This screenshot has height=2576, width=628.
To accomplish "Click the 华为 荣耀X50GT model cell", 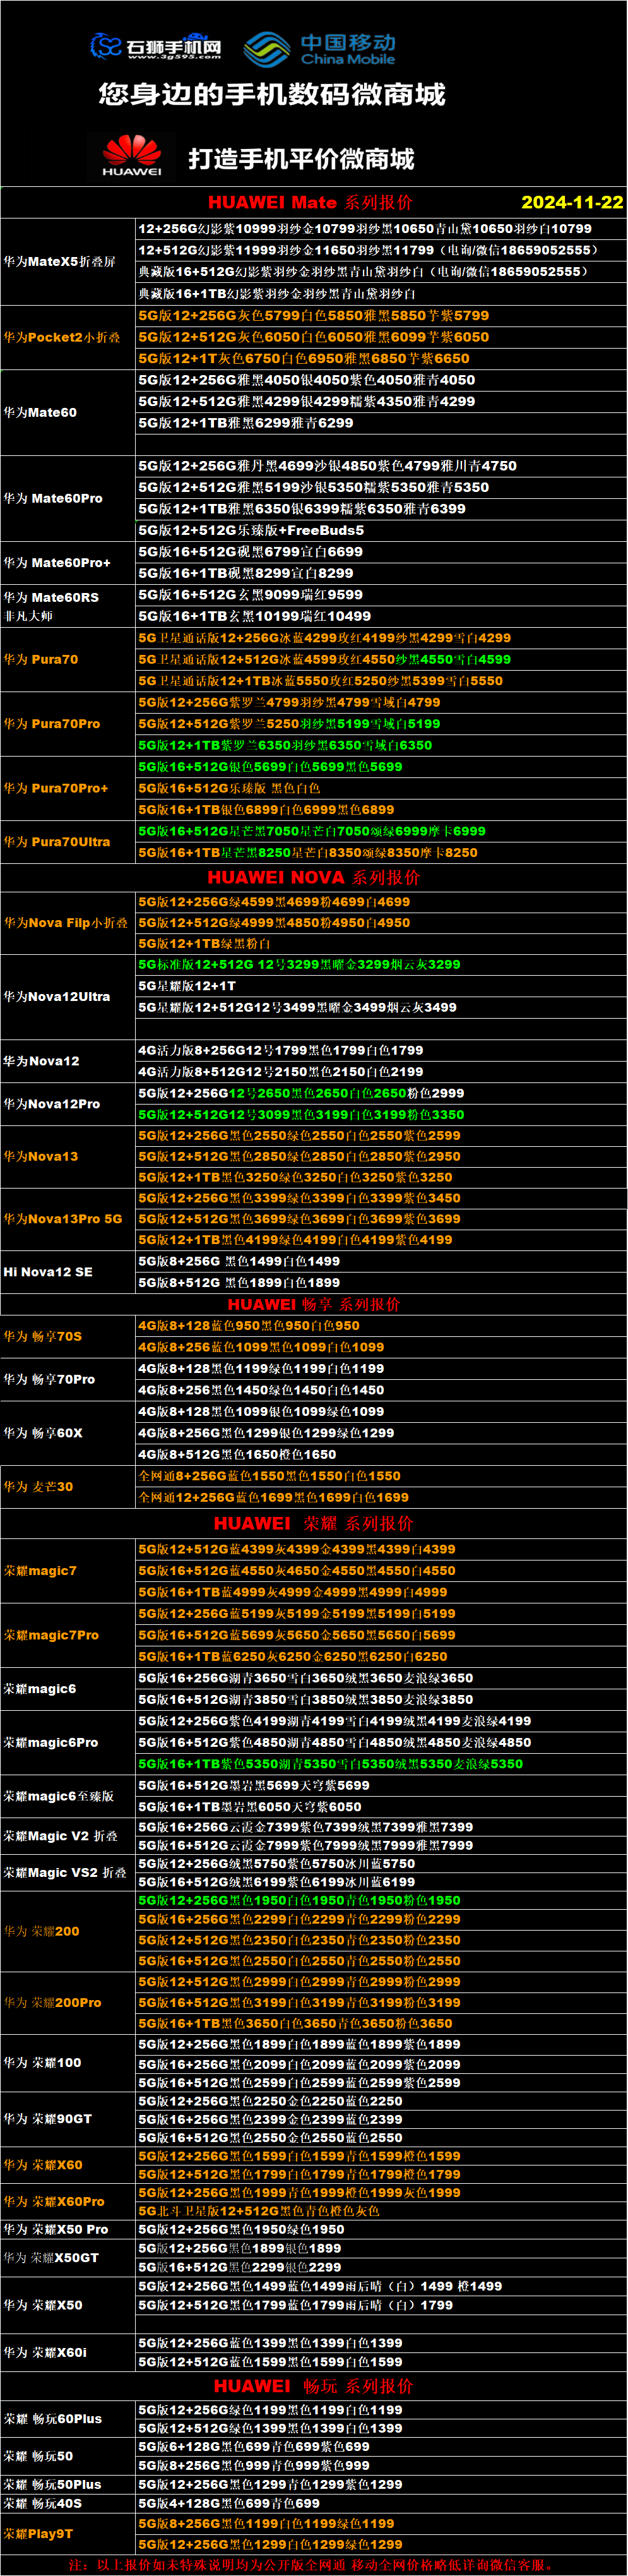I will point(67,2257).
